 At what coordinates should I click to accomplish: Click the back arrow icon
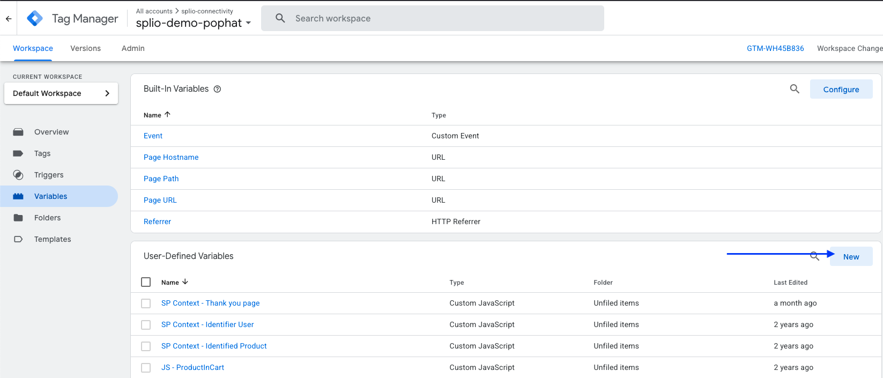(9, 19)
